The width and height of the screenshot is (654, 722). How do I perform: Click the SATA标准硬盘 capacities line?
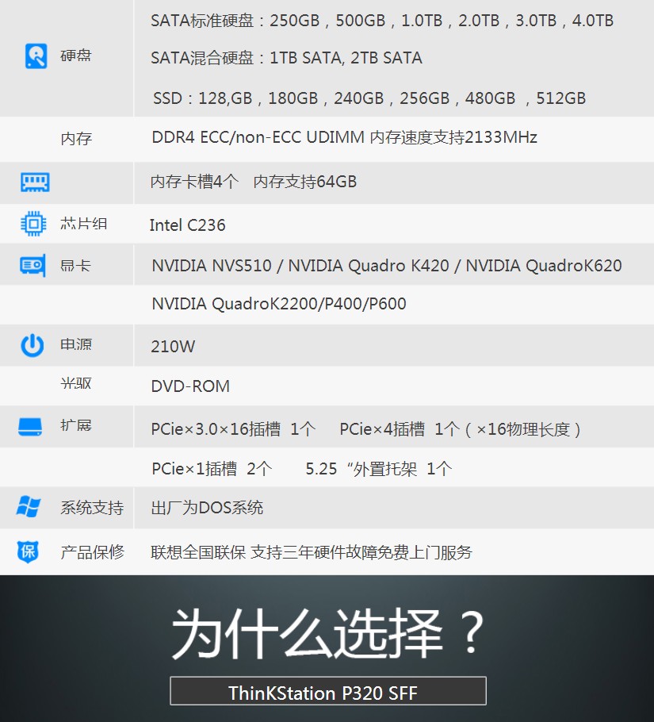(382, 21)
